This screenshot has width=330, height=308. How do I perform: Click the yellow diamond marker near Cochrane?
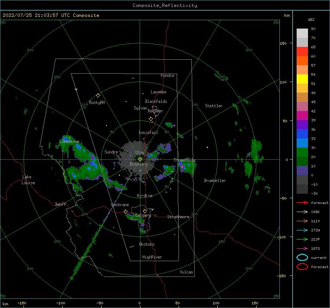pyautogui.click(x=126, y=211)
